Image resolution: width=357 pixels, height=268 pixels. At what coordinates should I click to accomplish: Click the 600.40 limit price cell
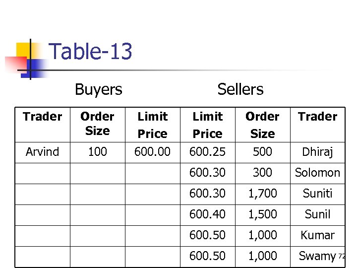tap(207, 214)
